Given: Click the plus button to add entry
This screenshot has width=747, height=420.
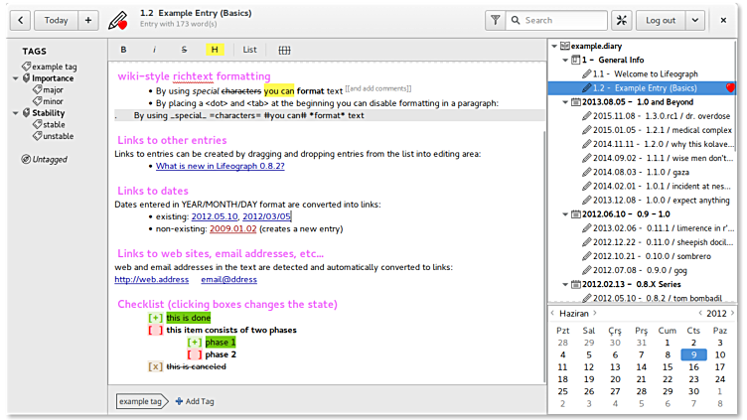Looking at the screenshot, I should tap(87, 20).
